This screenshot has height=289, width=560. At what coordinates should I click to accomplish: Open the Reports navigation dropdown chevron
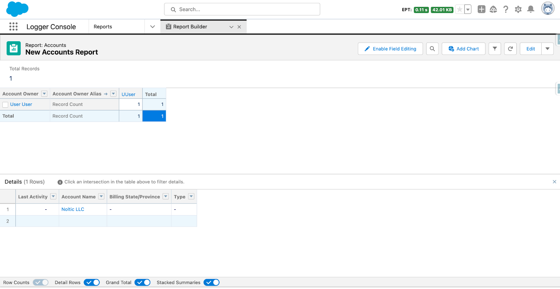tap(153, 27)
